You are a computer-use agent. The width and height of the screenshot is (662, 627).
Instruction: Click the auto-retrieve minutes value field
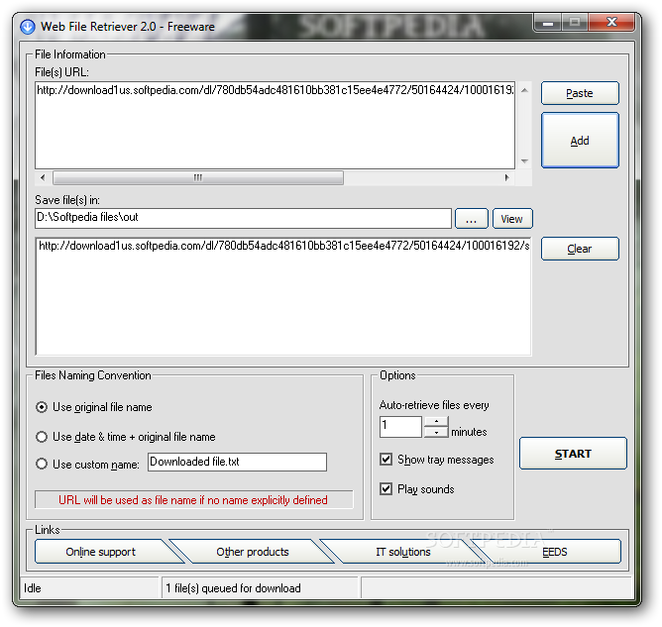click(400, 427)
